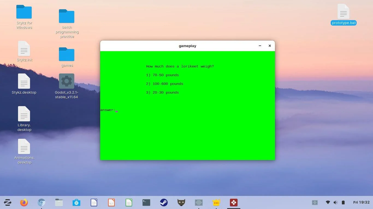
Task: Select the Stykz for Windows folder
Action: (x=24, y=17)
